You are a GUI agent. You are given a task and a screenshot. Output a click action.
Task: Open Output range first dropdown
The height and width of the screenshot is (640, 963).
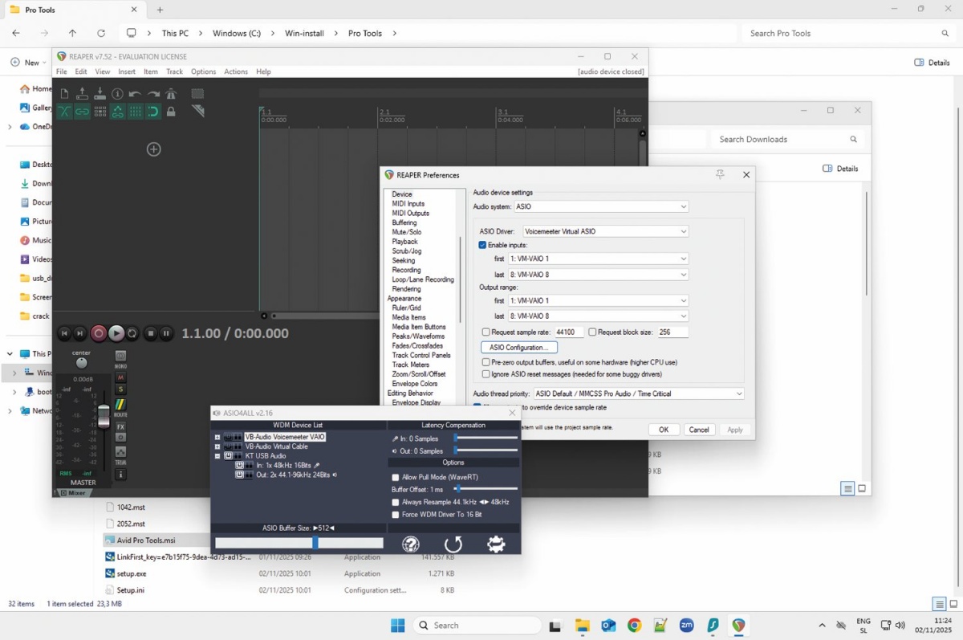pyautogui.click(x=599, y=300)
